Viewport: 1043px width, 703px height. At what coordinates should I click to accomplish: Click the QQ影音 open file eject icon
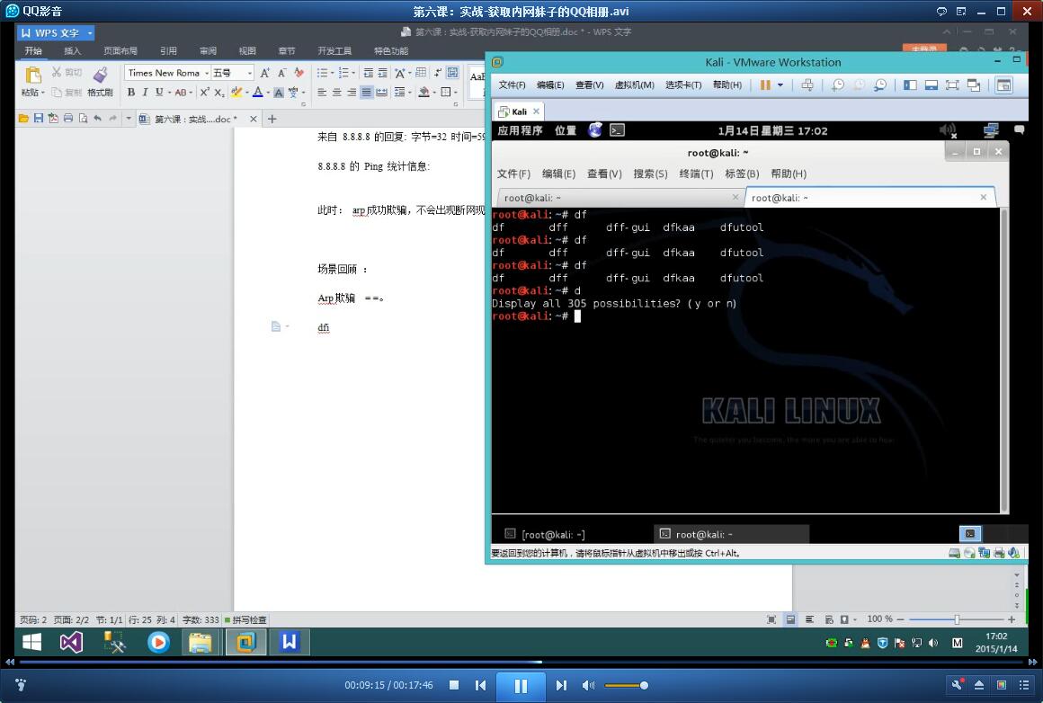[x=979, y=685]
